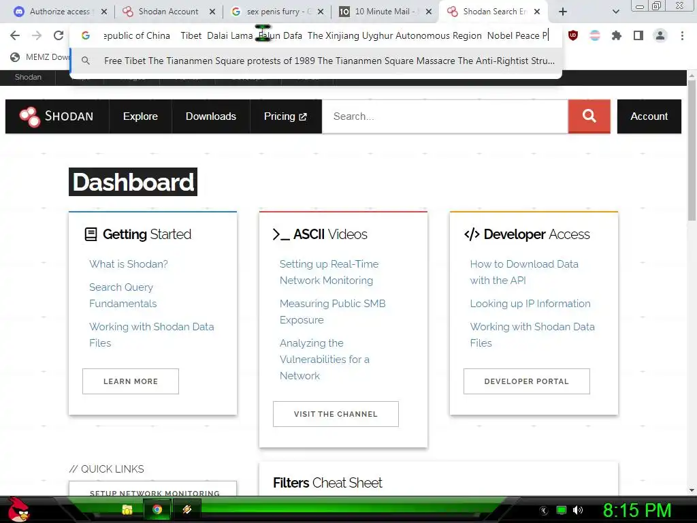Close the 10 Minute Mail tab

[429, 12]
